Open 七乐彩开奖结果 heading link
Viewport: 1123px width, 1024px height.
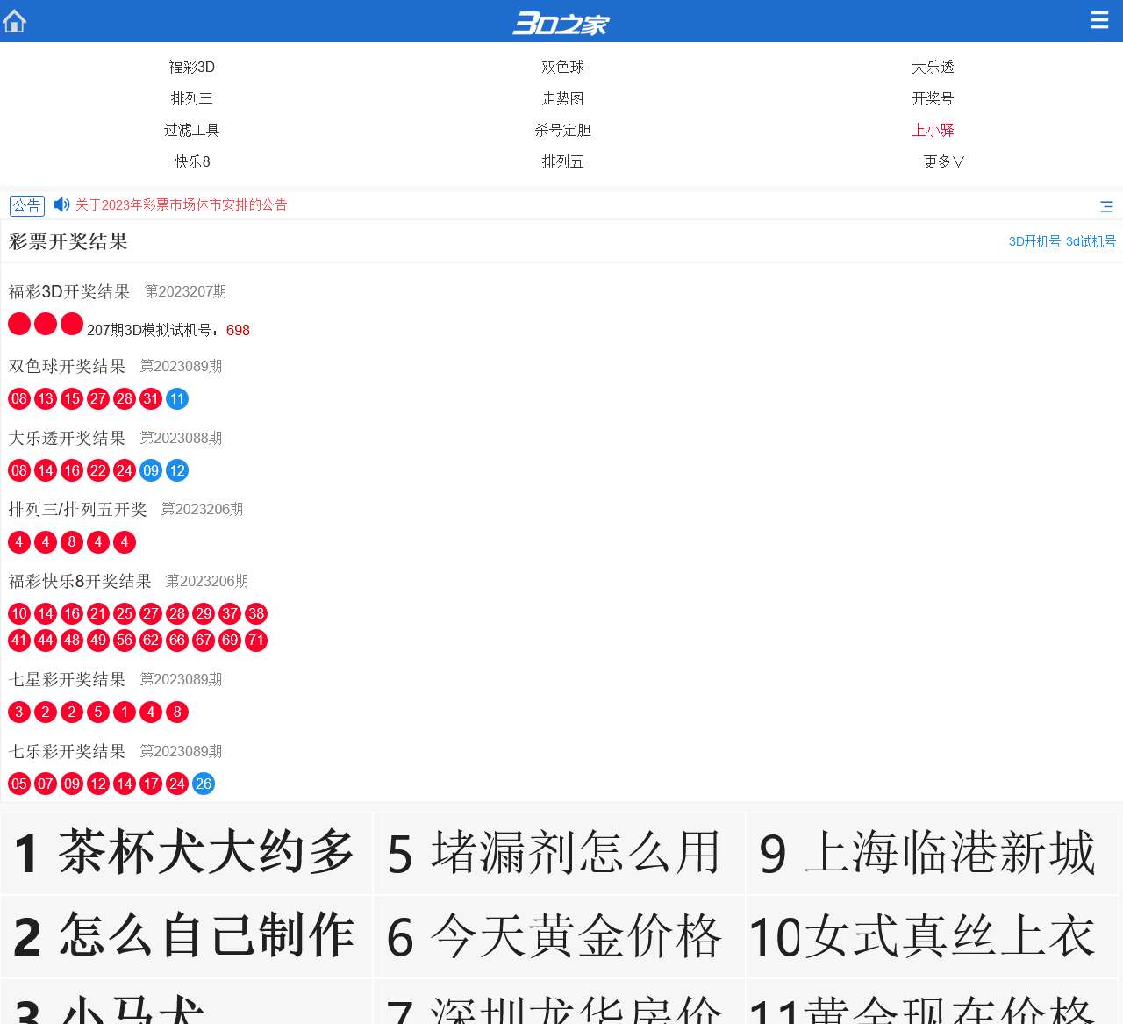click(68, 751)
